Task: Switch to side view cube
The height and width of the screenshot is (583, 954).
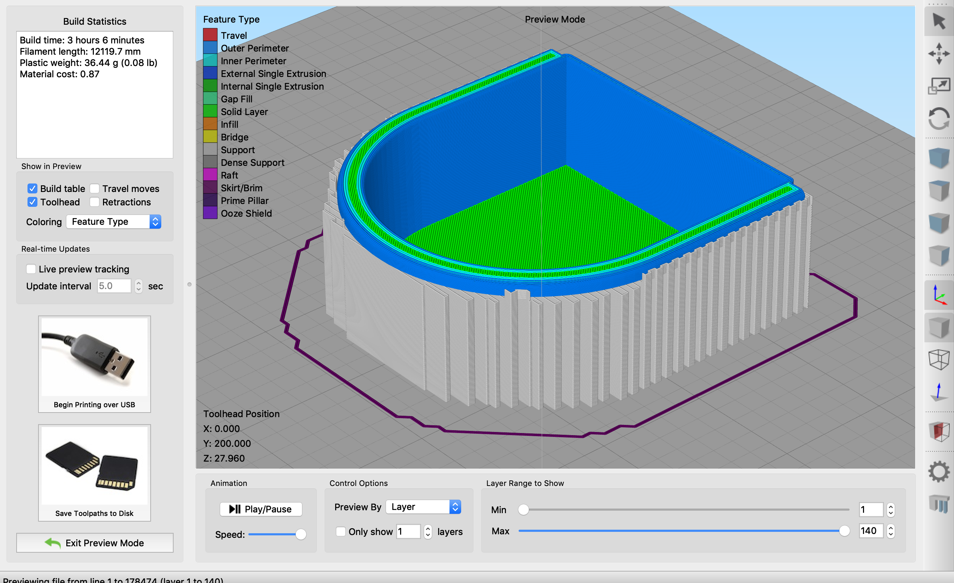Action: tap(939, 256)
